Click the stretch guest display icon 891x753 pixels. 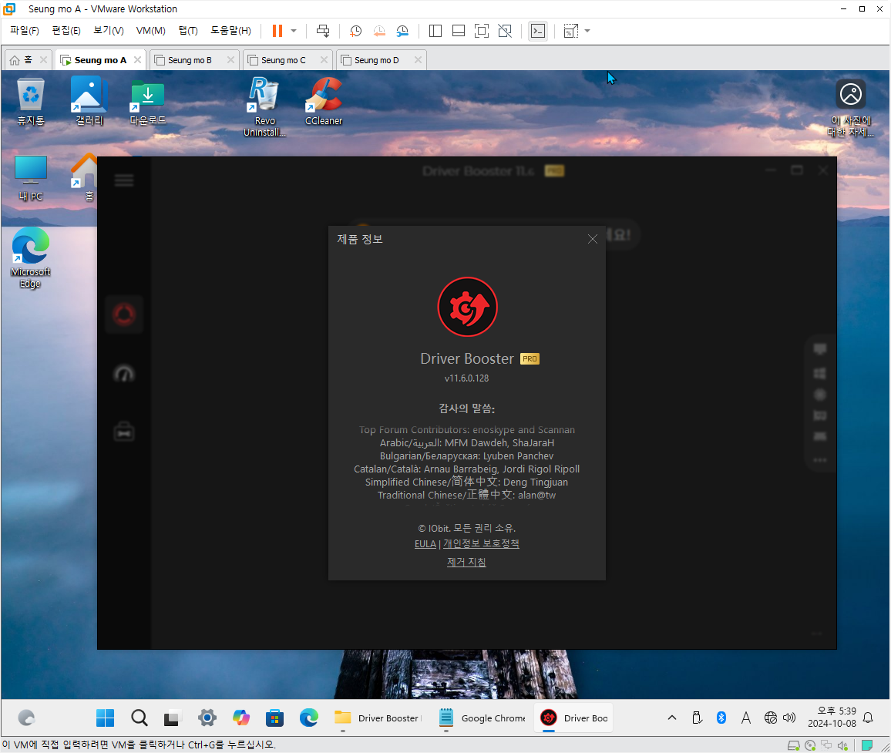point(570,32)
